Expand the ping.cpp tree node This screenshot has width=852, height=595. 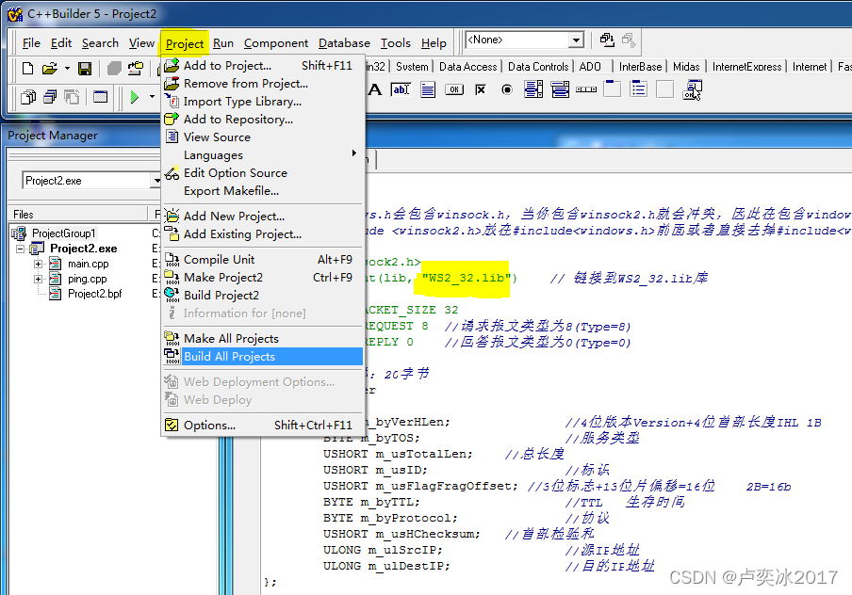(x=38, y=279)
